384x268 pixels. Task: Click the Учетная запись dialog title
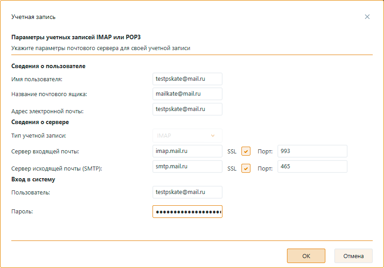(33, 17)
